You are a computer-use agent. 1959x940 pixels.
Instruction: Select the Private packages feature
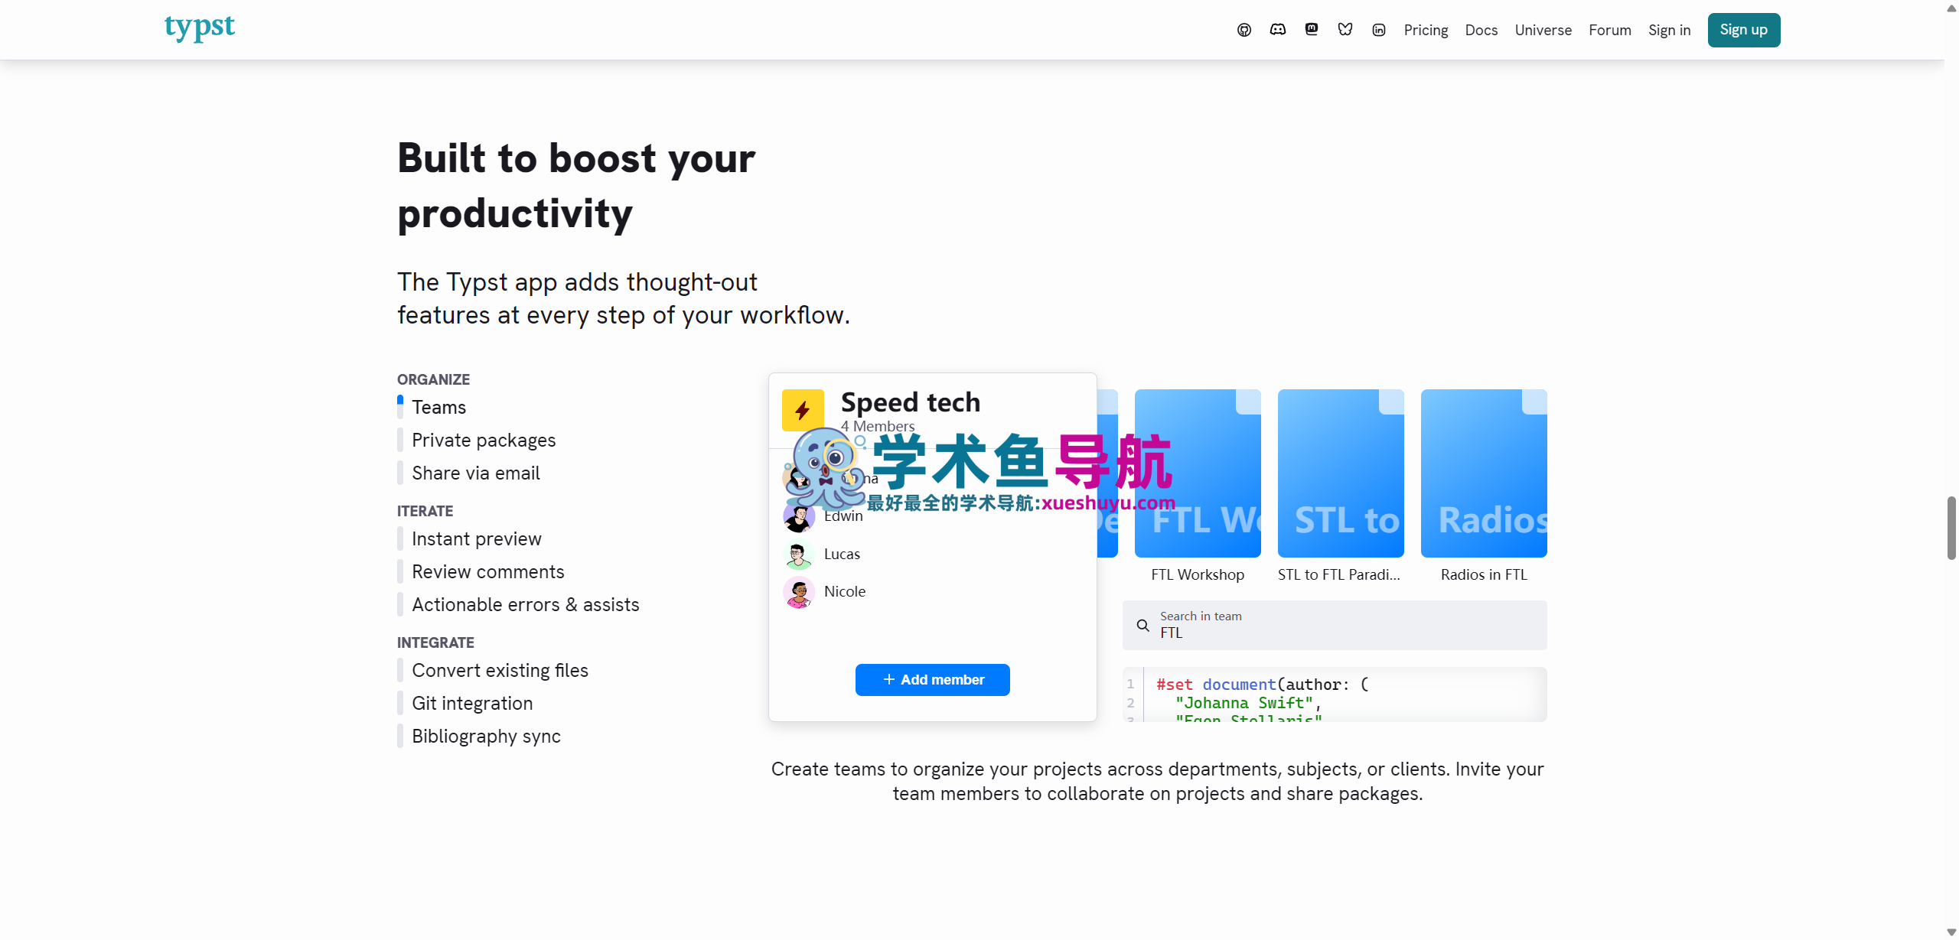(483, 441)
